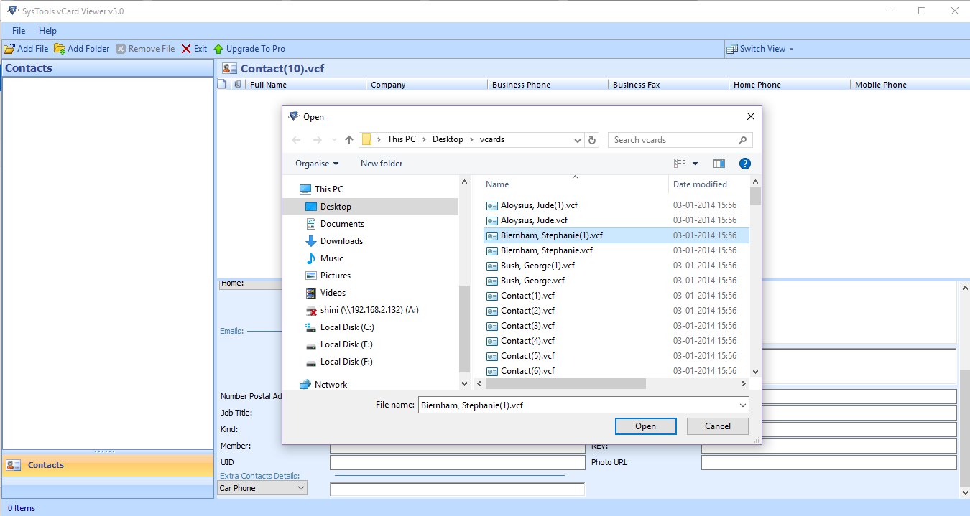Go back using Open dialog back arrow

point(297,140)
